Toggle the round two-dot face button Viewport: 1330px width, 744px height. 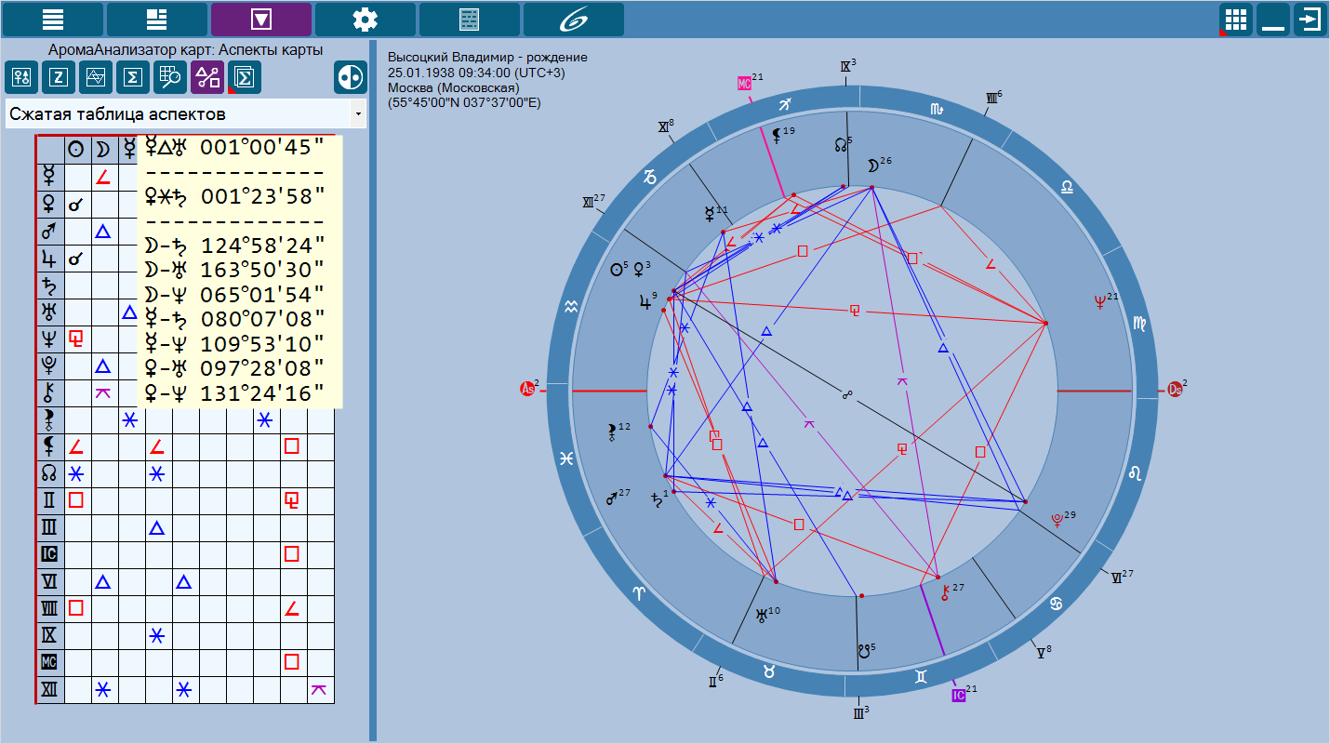351,78
